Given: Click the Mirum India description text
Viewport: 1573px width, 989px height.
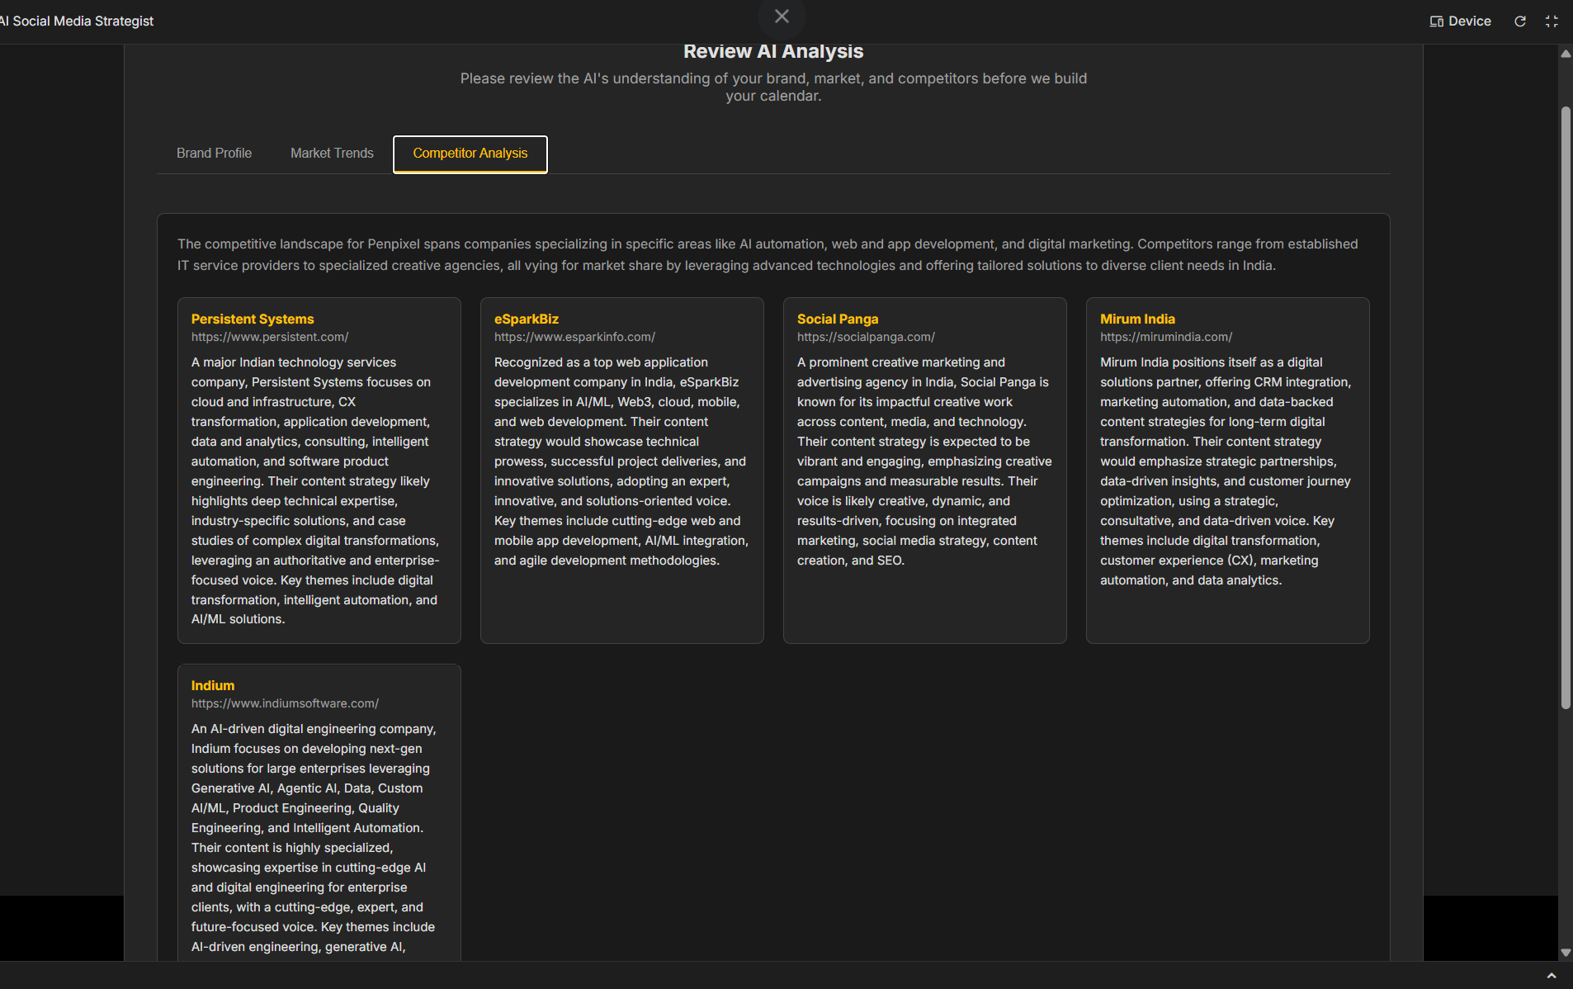Looking at the screenshot, I should pos(1226,471).
